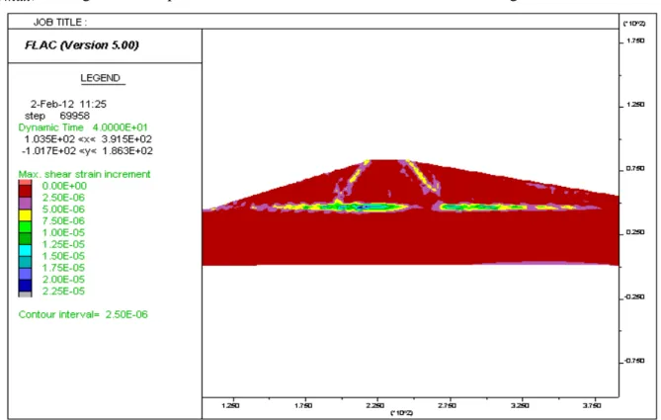Click the 3.250 horizontal axis tick label
Image resolution: width=661 pixels, height=420 pixels.
pos(520,405)
